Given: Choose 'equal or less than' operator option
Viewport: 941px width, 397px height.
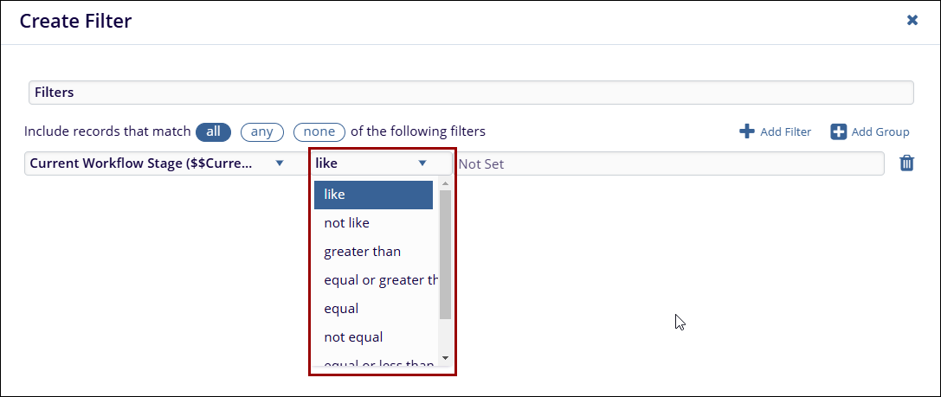Looking at the screenshot, I should click(373, 364).
